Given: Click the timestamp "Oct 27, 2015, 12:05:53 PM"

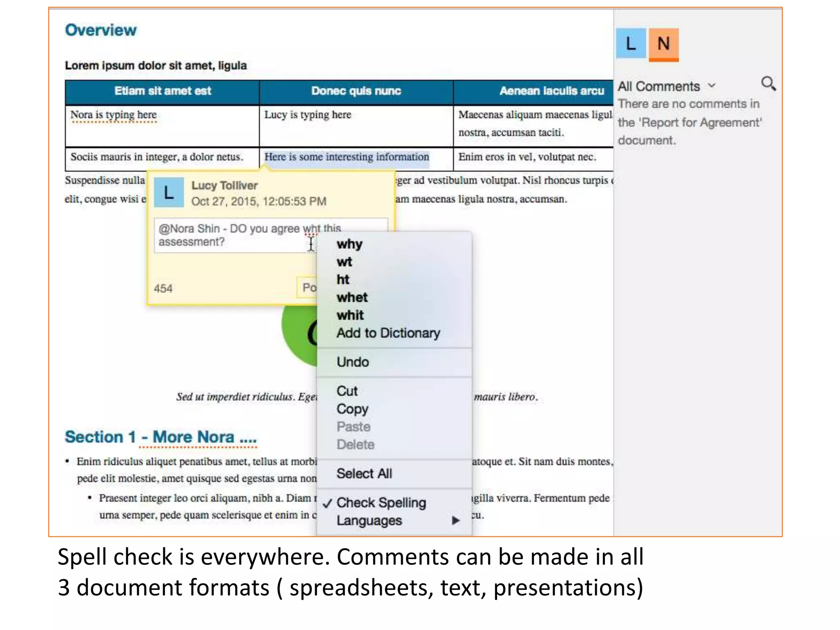Looking at the screenshot, I should click(259, 202).
